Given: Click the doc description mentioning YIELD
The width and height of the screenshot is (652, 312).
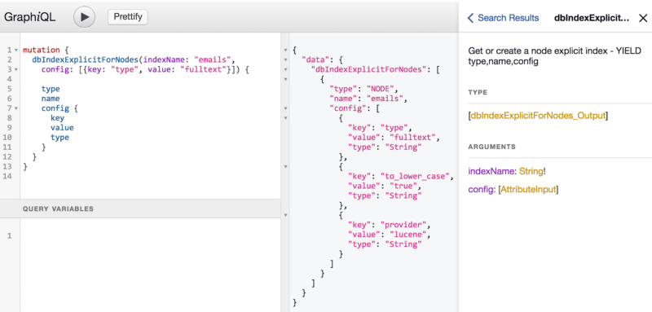Looking at the screenshot, I should pos(555,56).
